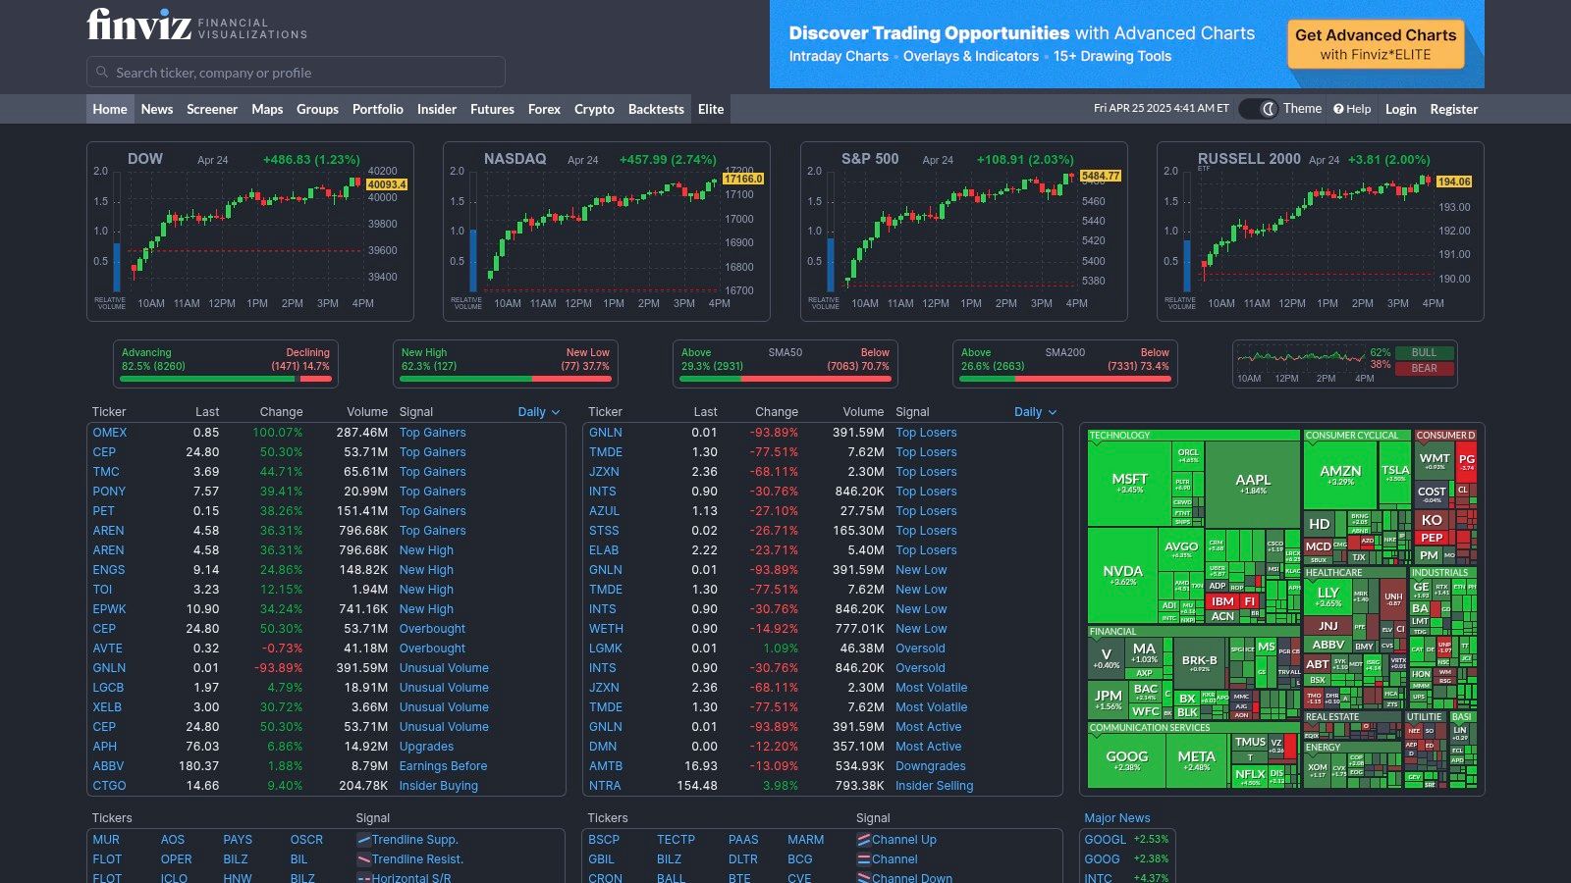Select the Groups menu item
This screenshot has width=1571, height=883.
[x=317, y=109]
